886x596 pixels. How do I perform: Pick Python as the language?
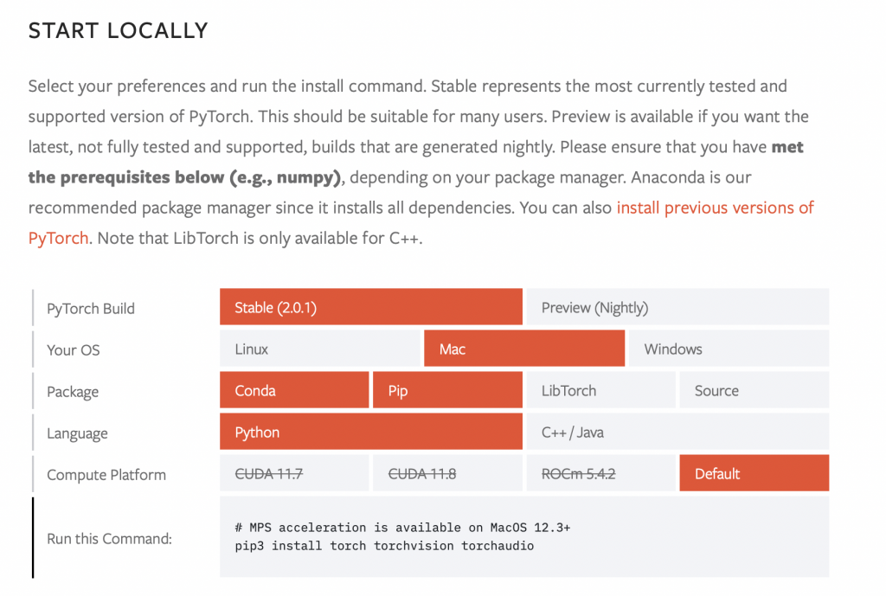[370, 432]
